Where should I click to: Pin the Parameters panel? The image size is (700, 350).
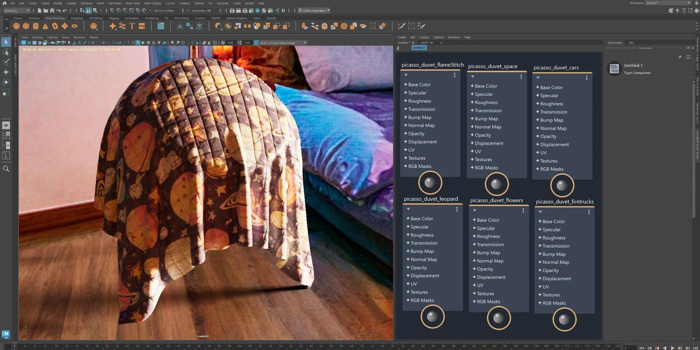click(679, 57)
